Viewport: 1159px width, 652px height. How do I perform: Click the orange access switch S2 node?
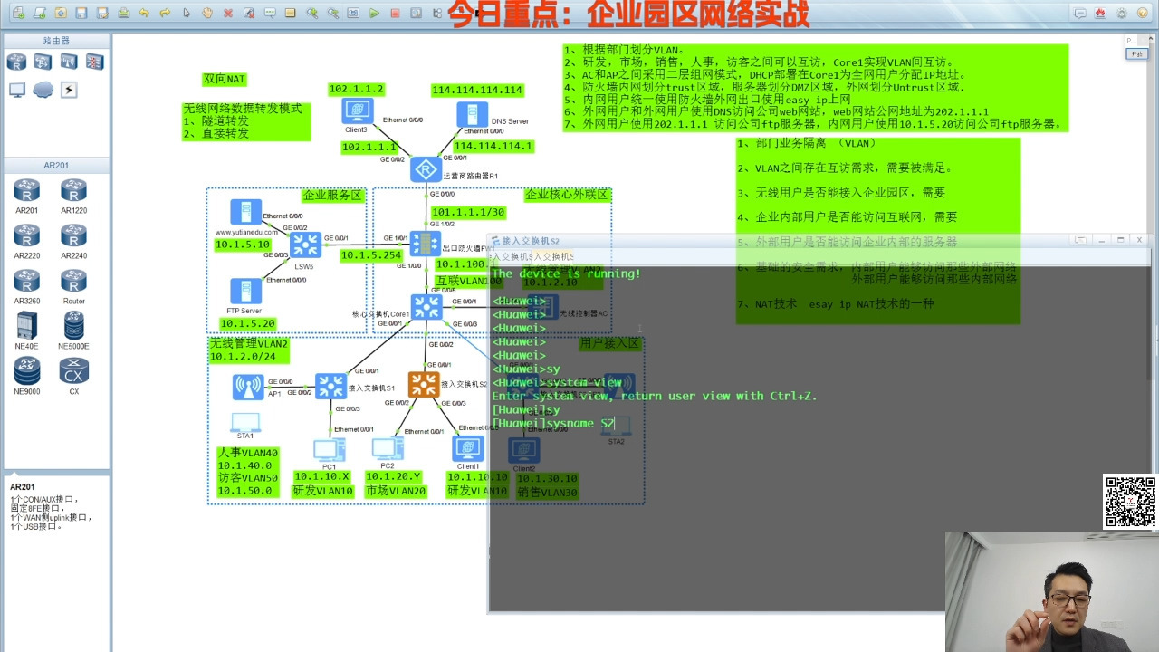pyautogui.click(x=424, y=385)
